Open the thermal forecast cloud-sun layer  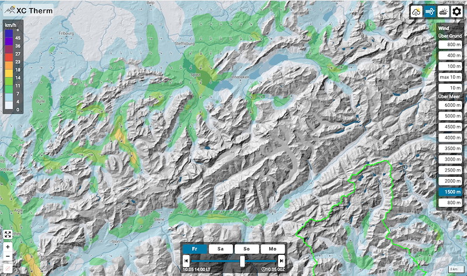pos(418,12)
